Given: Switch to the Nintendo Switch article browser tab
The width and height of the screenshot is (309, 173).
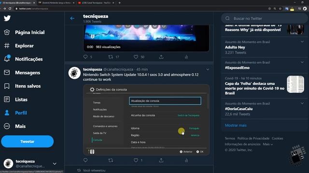Looking at the screenshot, I should coord(57,3).
